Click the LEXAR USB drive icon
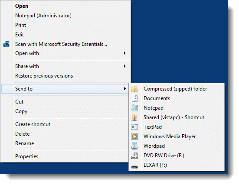The height and width of the screenshot is (185, 239). pos(134,167)
